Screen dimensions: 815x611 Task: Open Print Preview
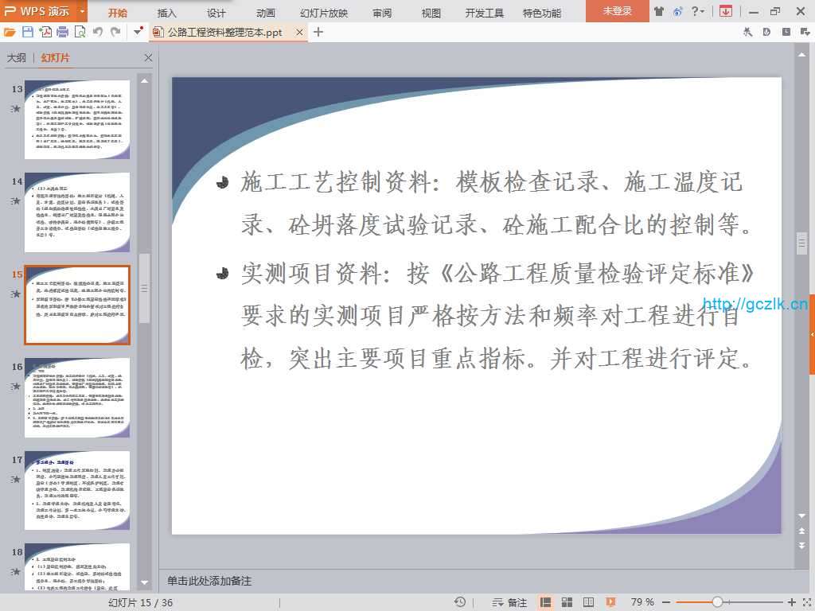click(x=80, y=32)
